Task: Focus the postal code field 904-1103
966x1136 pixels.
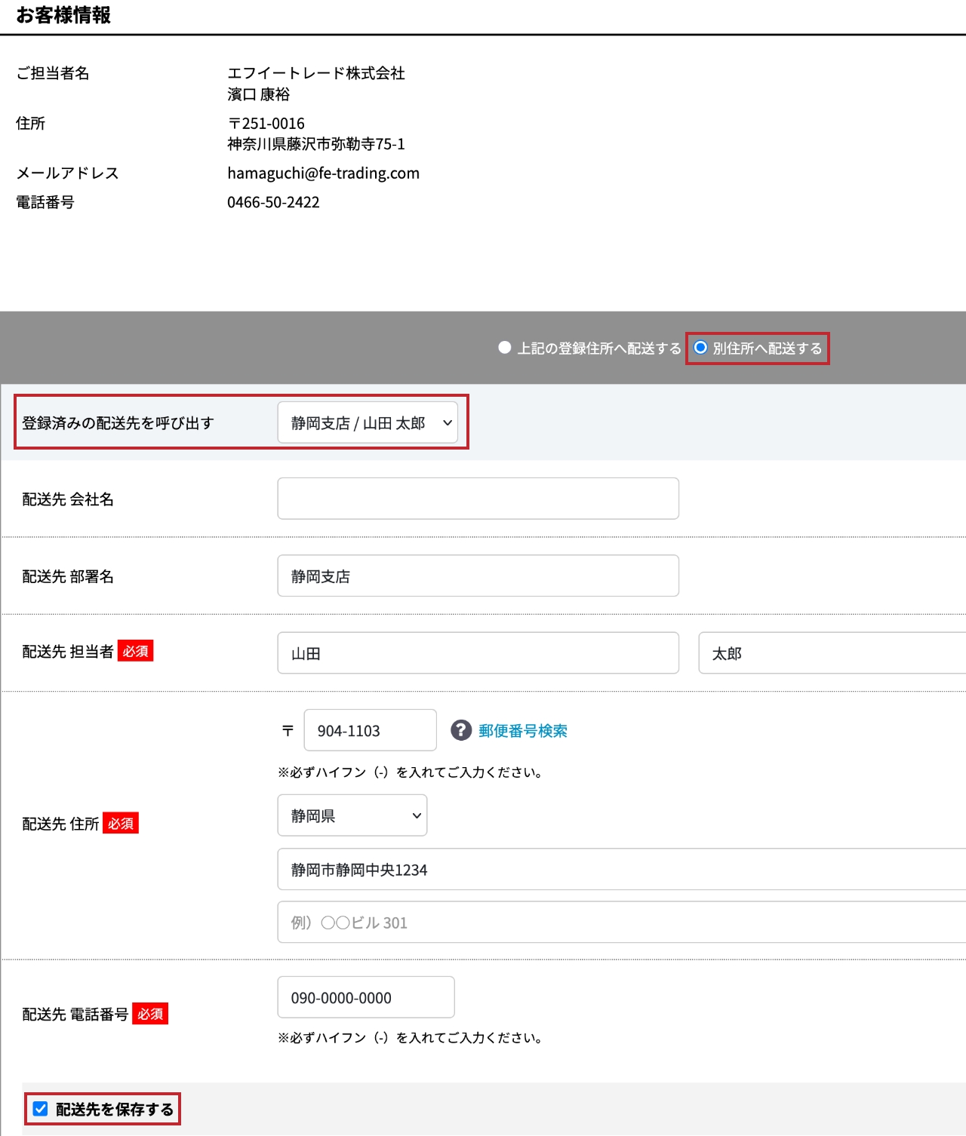Action: click(x=370, y=730)
